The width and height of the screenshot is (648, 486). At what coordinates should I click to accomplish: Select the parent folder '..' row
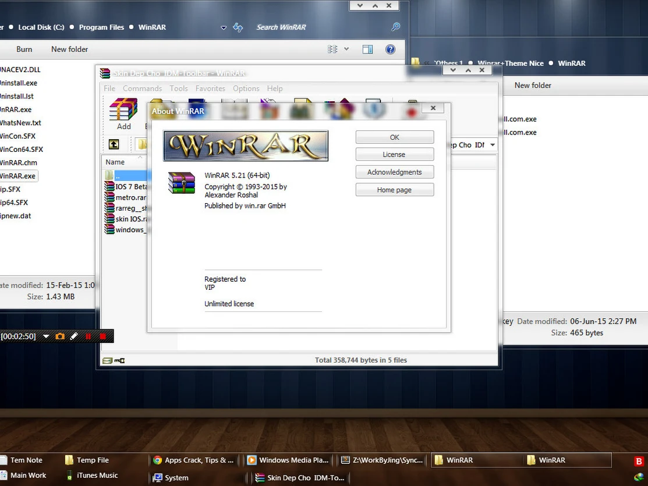126,176
